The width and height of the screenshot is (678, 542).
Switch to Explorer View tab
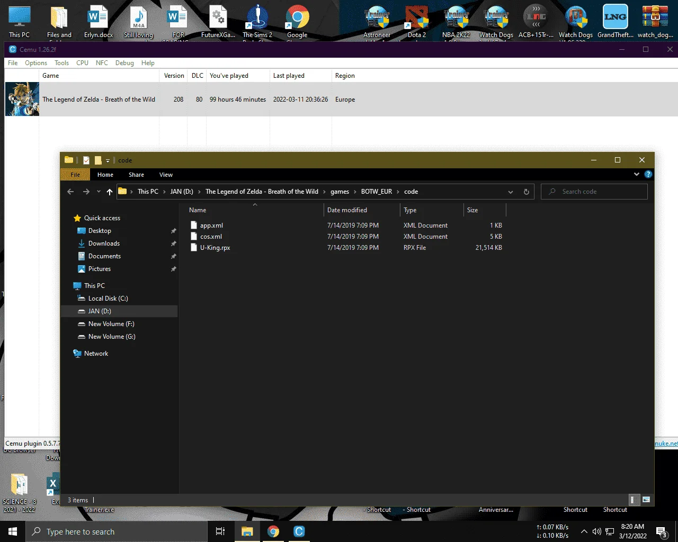[166, 175]
